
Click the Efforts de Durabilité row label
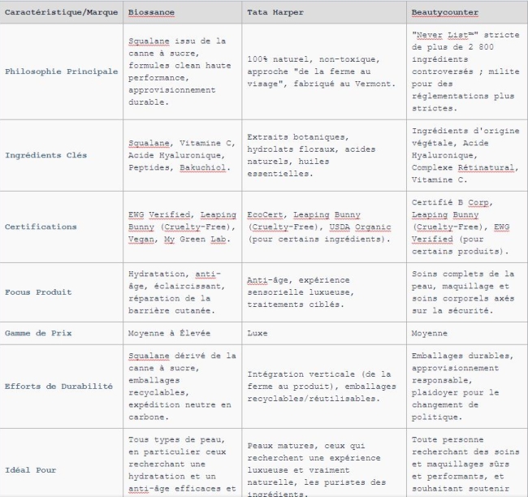pos(58,387)
